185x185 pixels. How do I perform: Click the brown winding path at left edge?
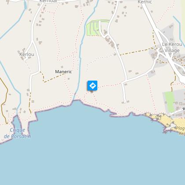(x=4, y=100)
